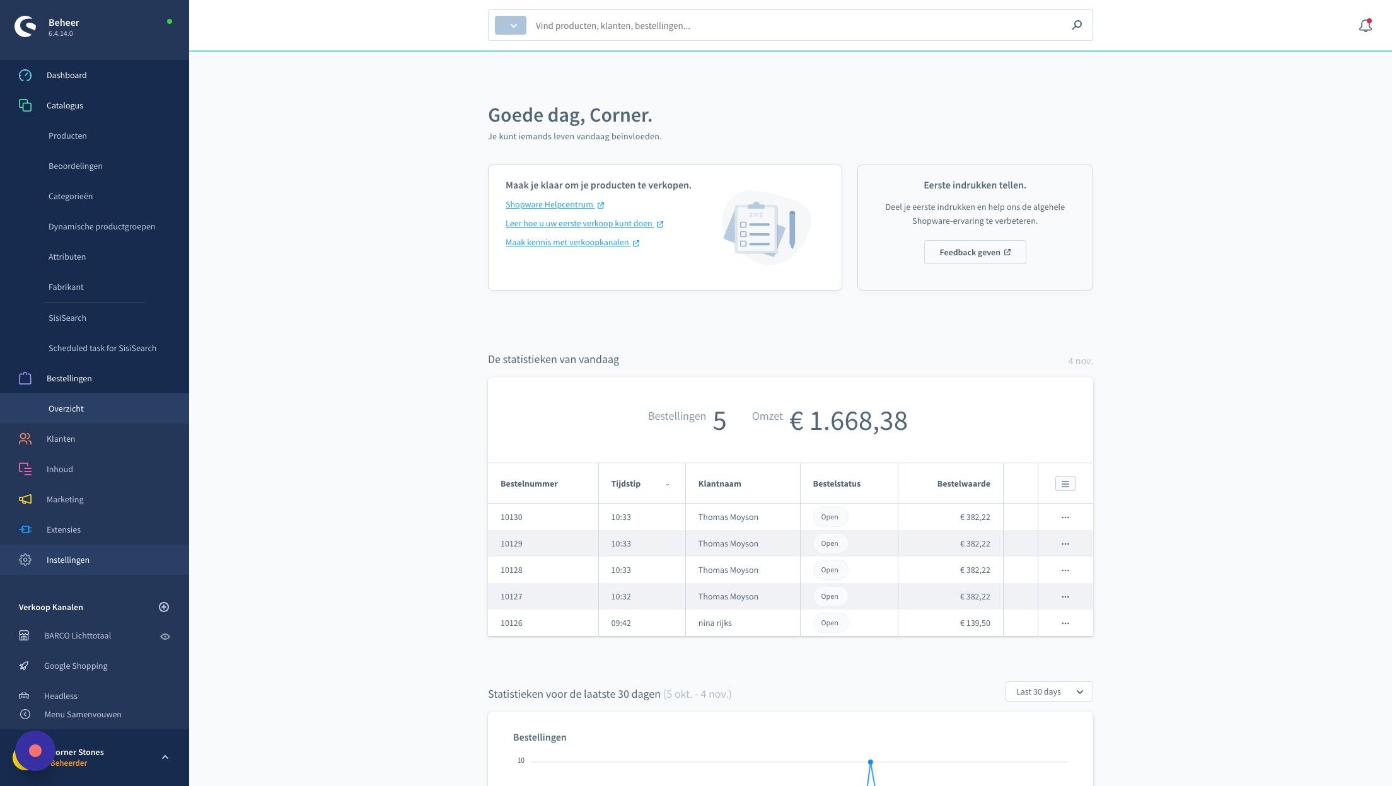This screenshot has height=786, width=1392.
Task: Open Beoordelingen menu item
Action: coord(75,166)
